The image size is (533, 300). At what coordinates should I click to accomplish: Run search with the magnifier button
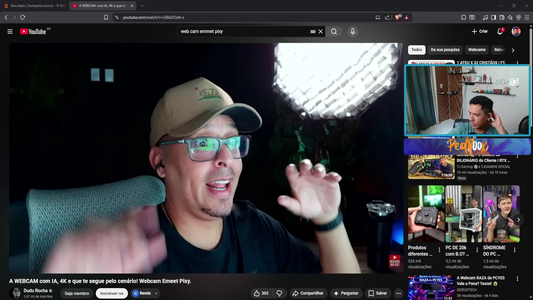(x=334, y=31)
